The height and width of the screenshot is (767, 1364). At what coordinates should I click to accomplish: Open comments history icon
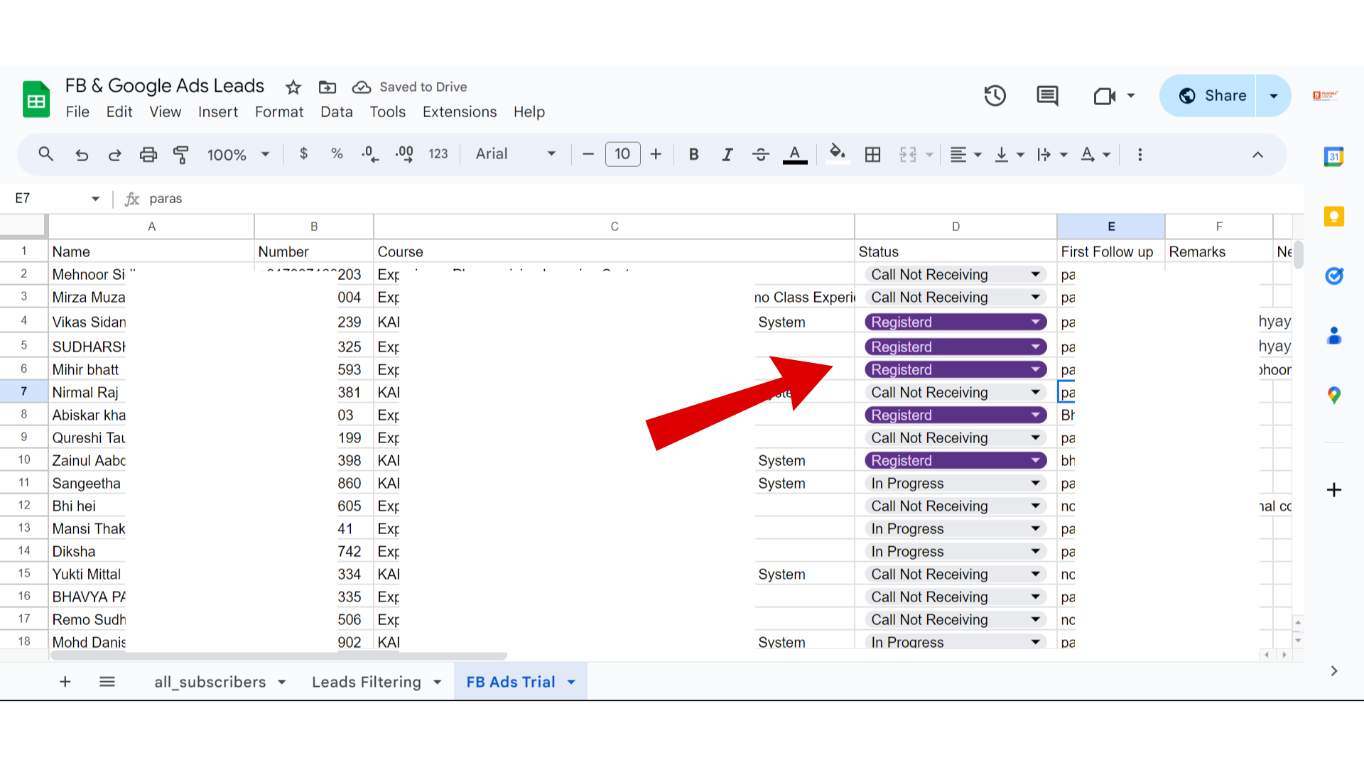1047,95
